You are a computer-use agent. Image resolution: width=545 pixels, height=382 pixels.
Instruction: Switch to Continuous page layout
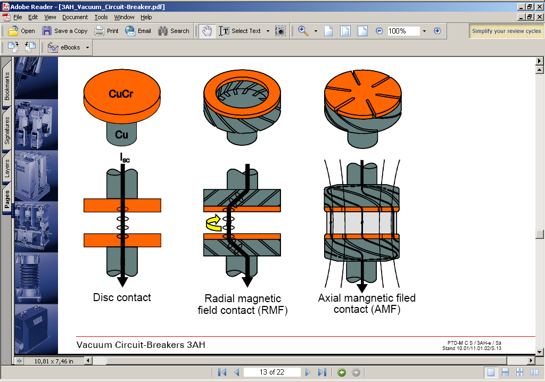[x=506, y=372]
